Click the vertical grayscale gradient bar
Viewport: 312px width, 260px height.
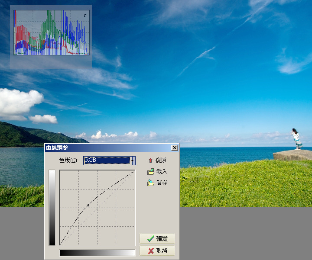(x=52, y=208)
